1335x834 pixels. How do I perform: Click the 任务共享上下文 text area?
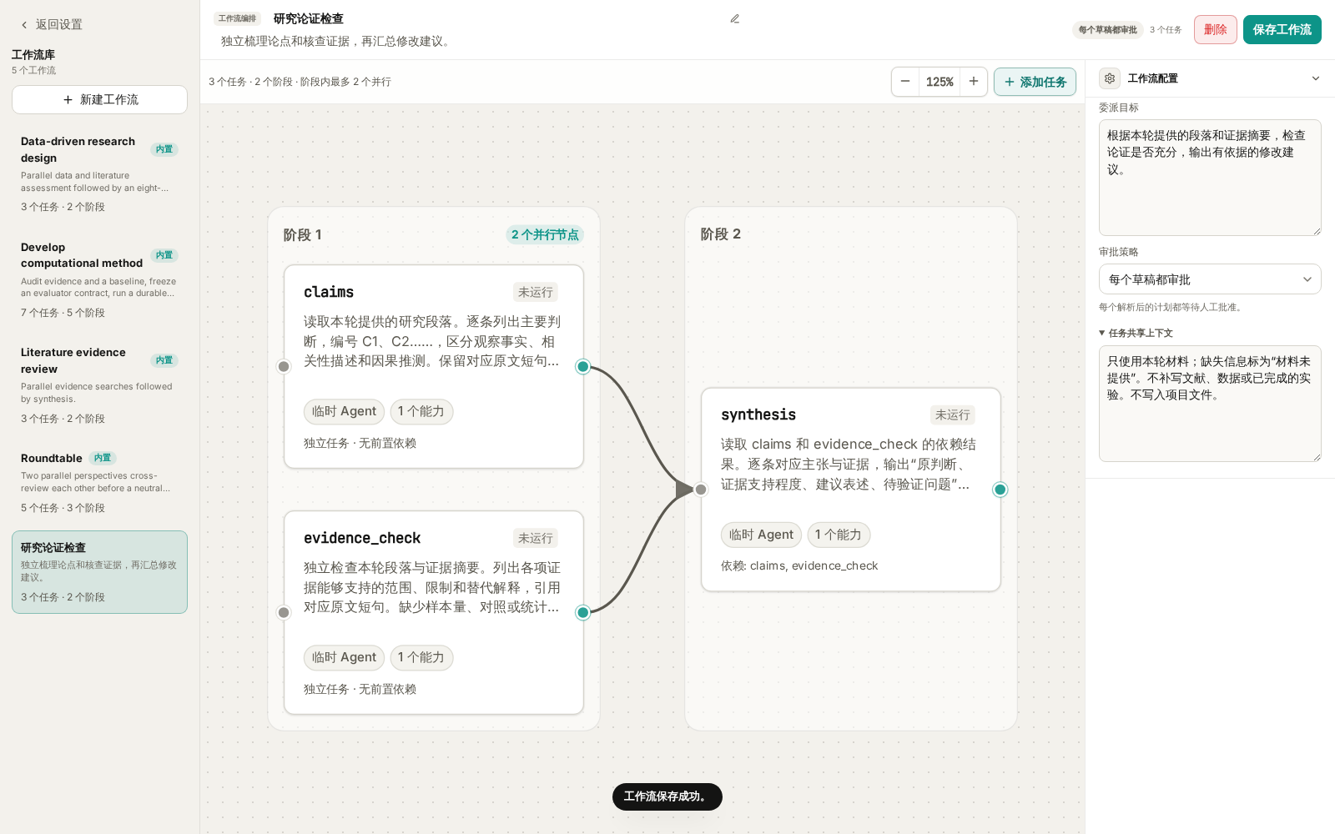tap(1210, 404)
